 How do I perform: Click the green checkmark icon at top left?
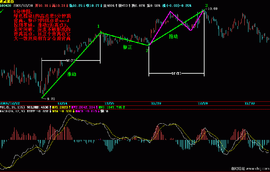(2, 11)
